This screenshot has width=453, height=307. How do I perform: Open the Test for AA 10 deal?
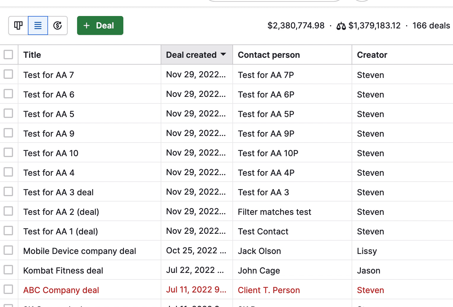[x=51, y=153]
